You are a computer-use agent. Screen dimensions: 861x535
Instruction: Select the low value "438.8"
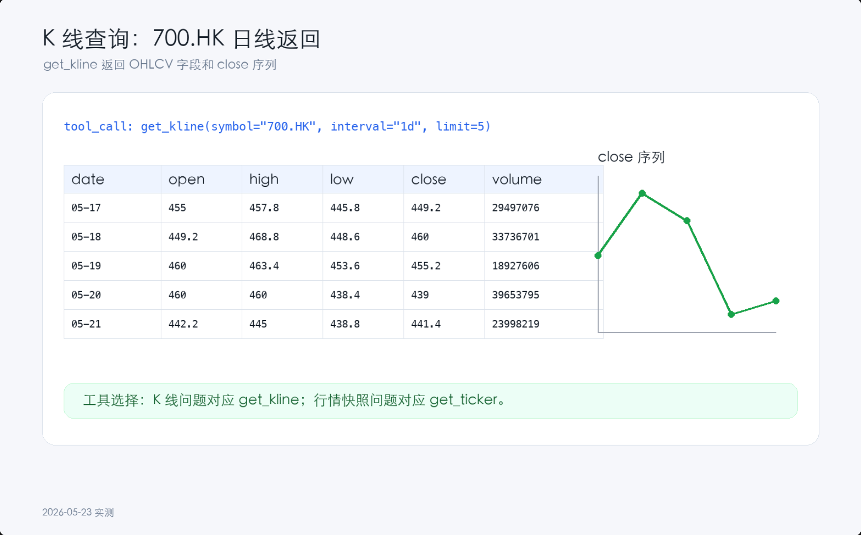pyautogui.click(x=345, y=323)
